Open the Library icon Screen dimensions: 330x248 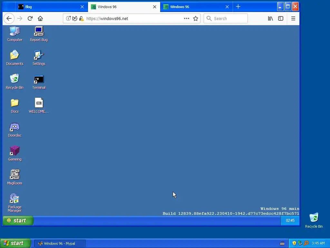point(270,18)
